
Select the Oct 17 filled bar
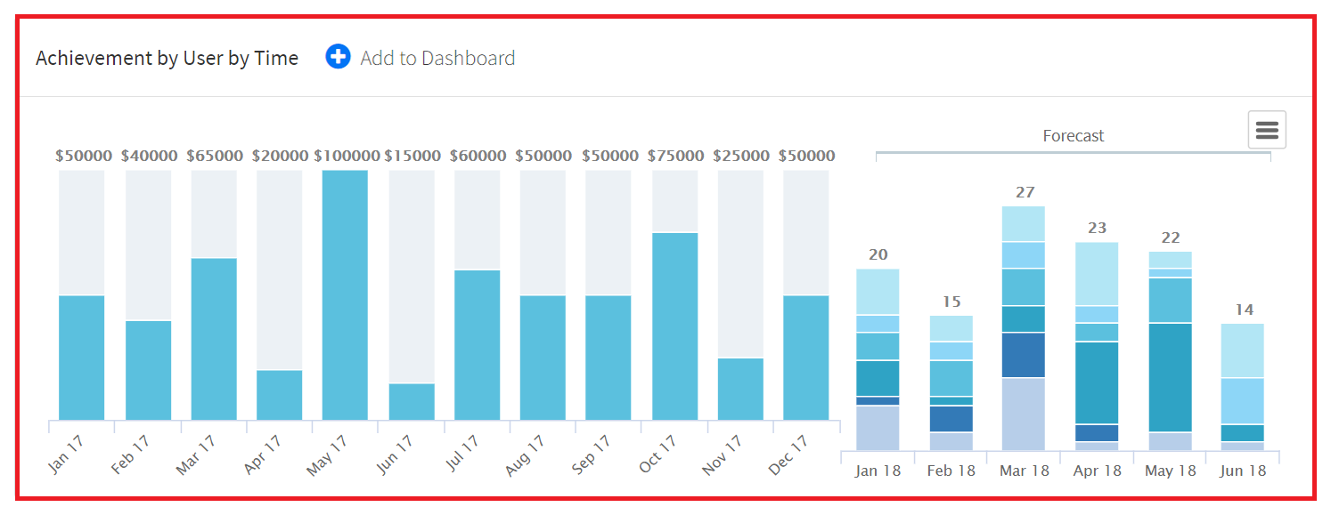674,326
